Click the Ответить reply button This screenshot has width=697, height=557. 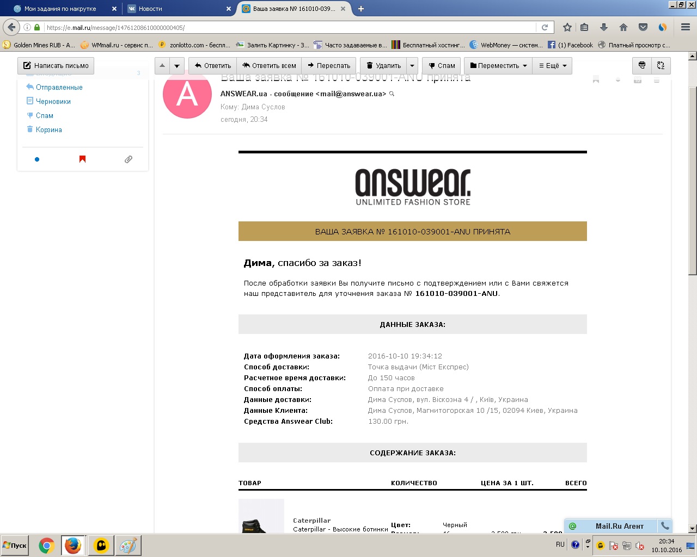coord(213,65)
